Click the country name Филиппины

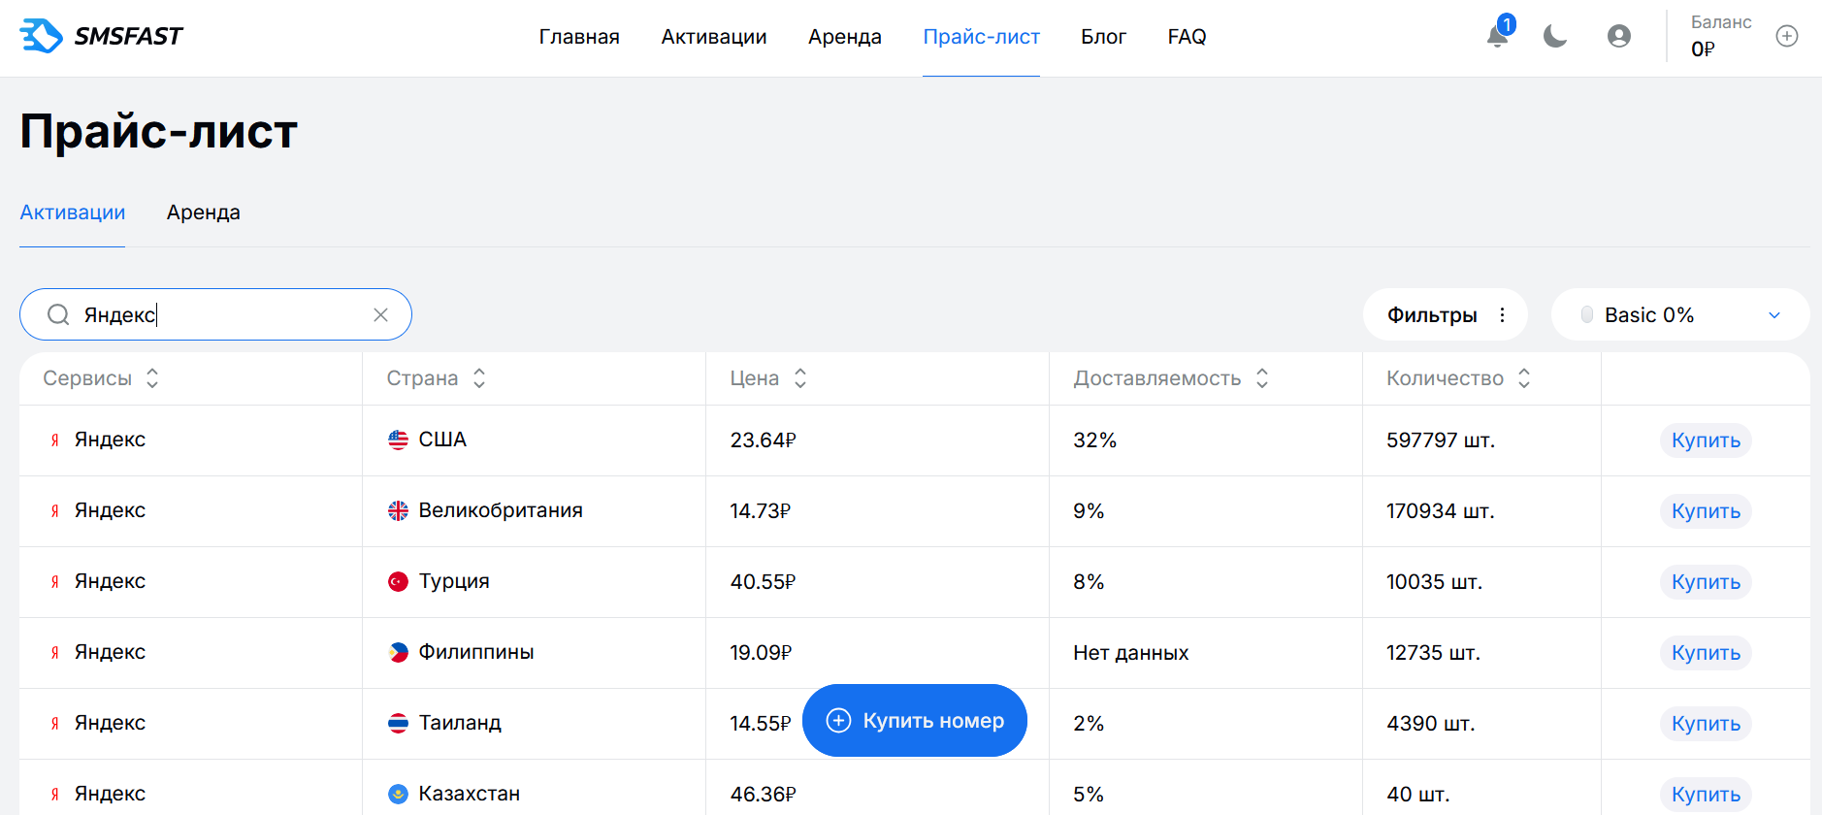pos(476,652)
